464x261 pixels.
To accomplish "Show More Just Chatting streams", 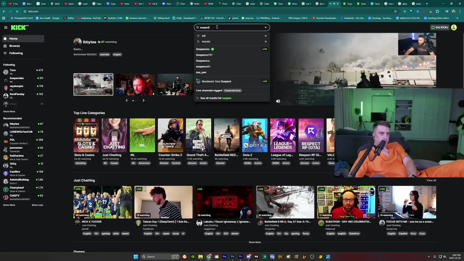I will pyautogui.click(x=254, y=242).
